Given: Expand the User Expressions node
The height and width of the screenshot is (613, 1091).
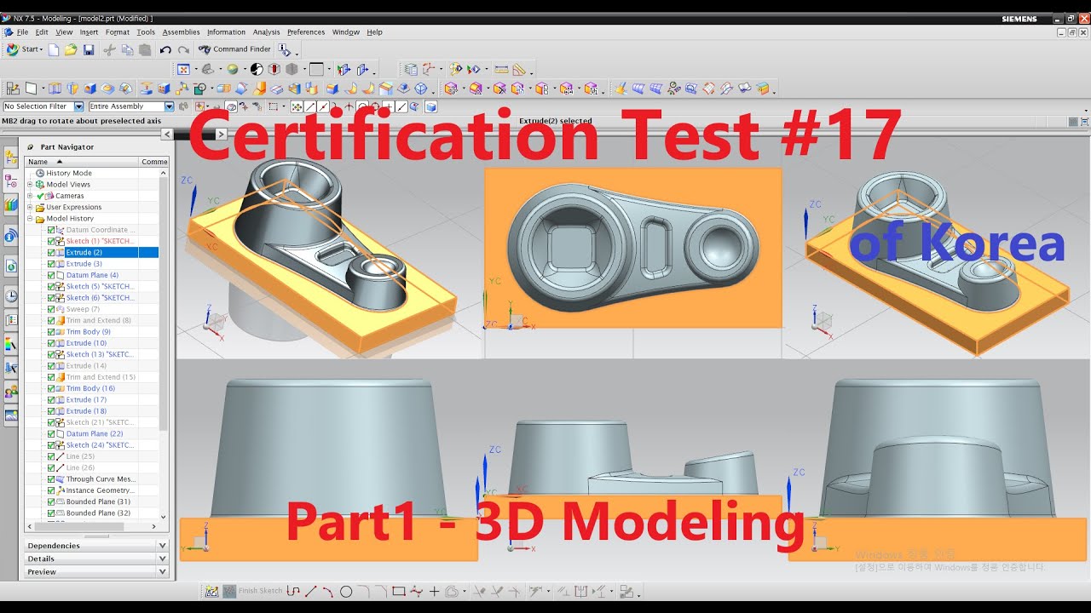Looking at the screenshot, I should click(30, 207).
